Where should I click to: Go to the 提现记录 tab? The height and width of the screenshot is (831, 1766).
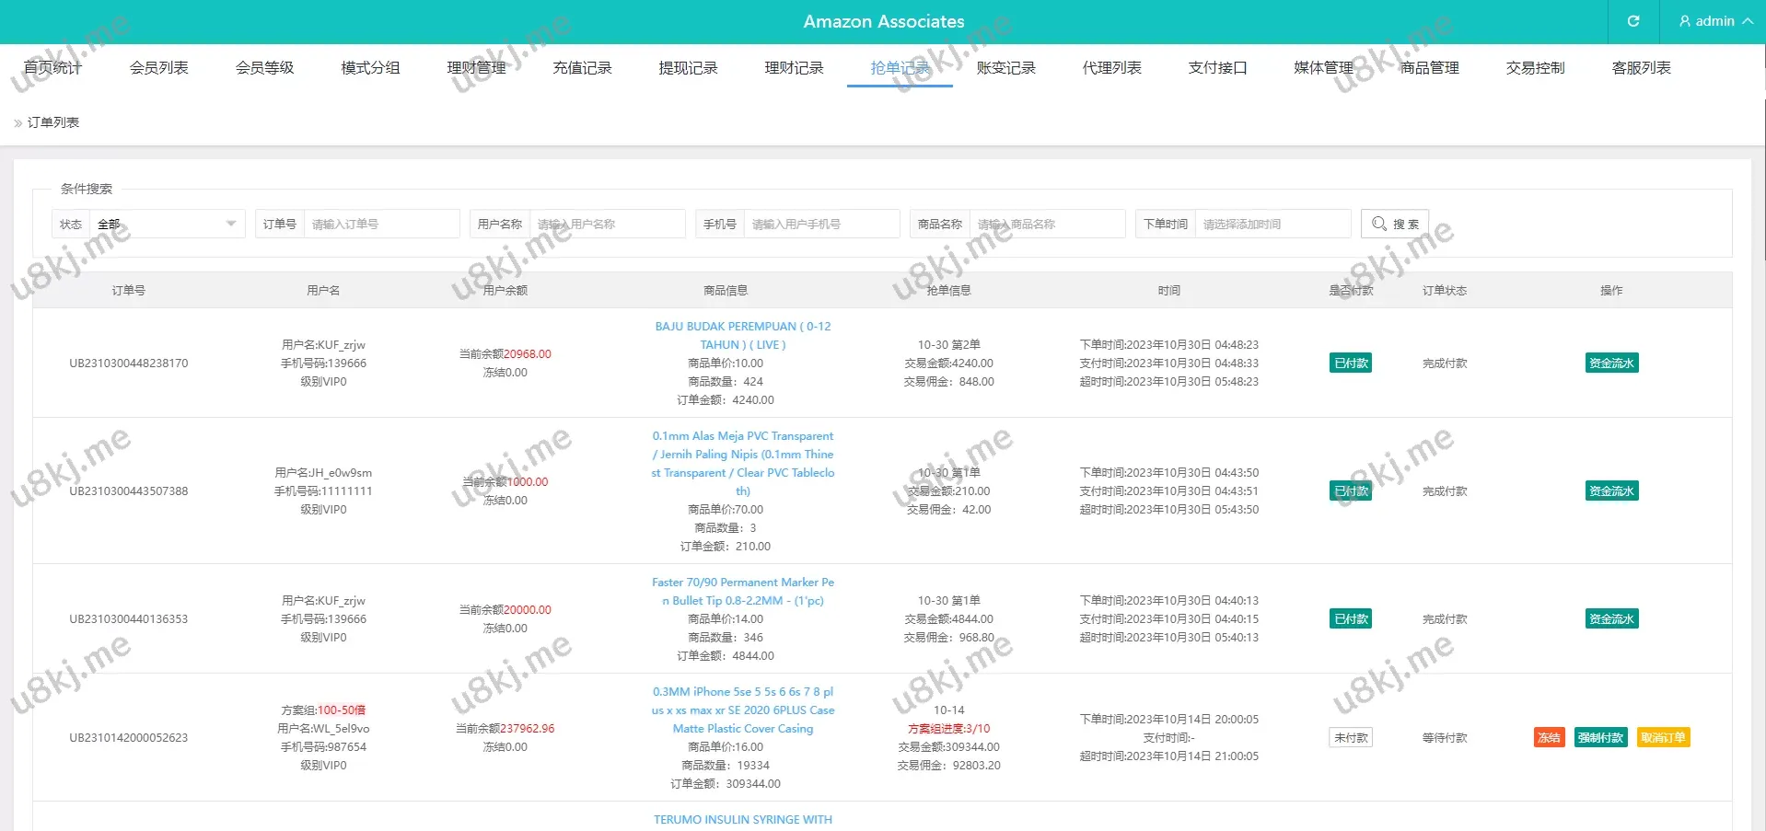point(688,67)
